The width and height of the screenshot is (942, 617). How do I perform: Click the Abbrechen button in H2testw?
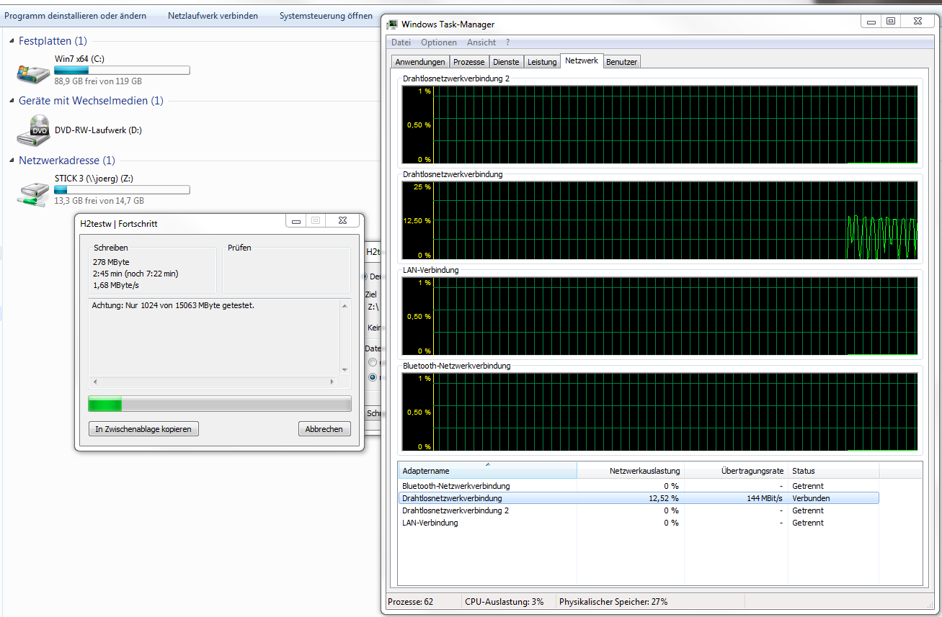coord(324,429)
